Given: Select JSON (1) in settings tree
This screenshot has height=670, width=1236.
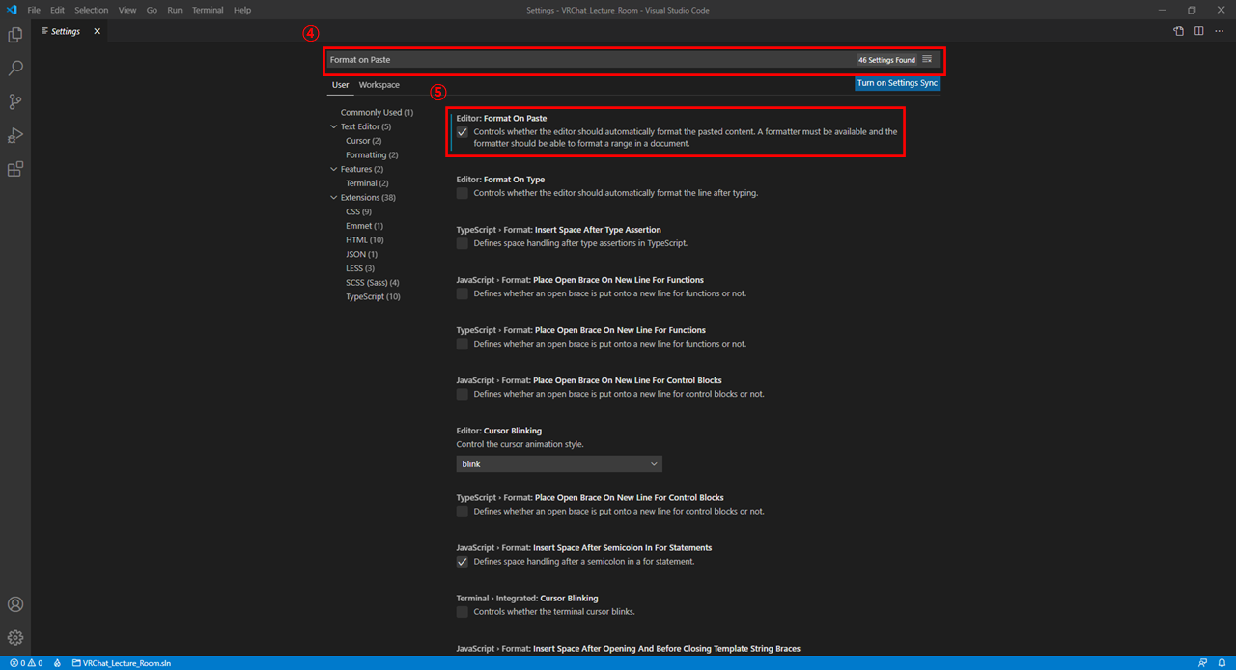Looking at the screenshot, I should [361, 254].
